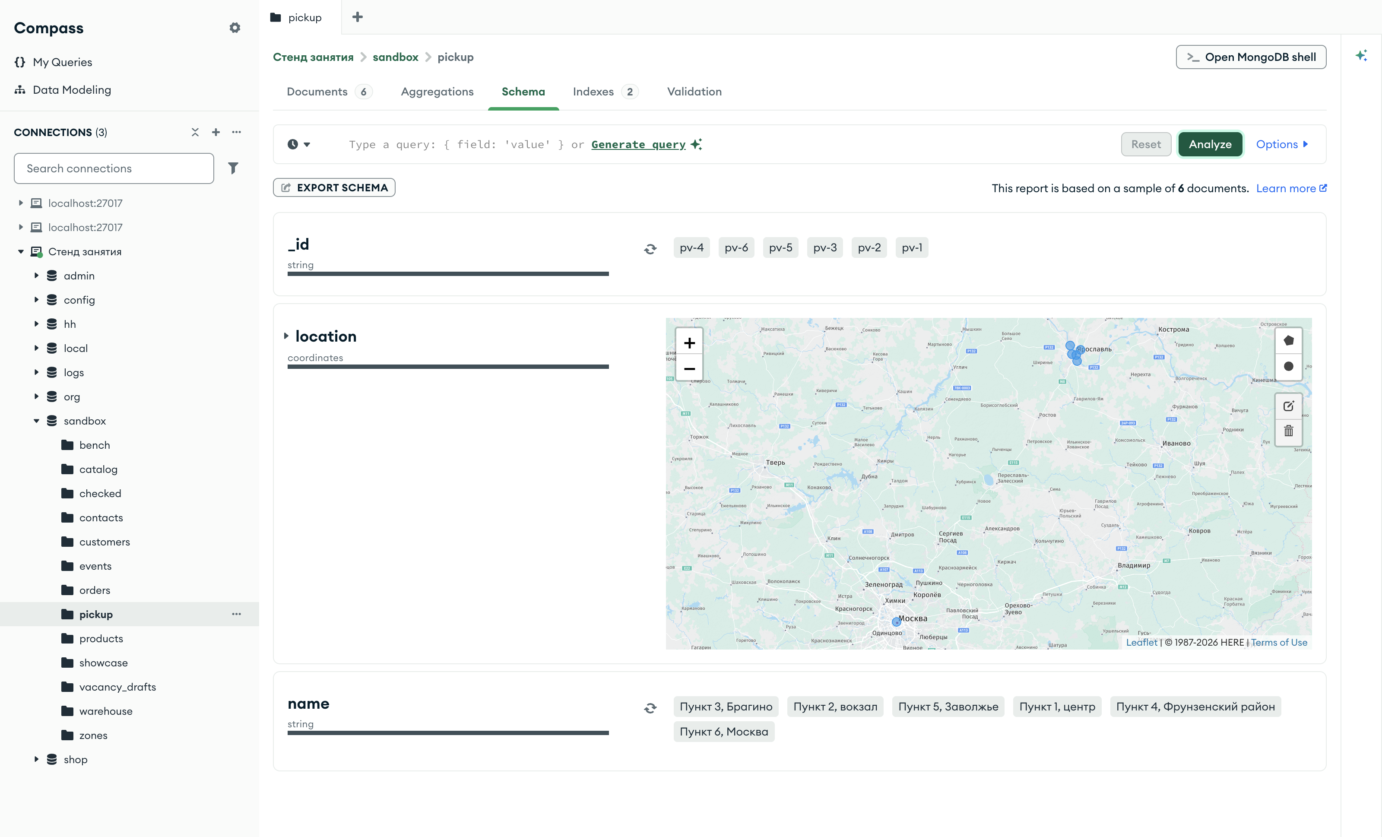Add a new connection plus icon

click(x=216, y=132)
